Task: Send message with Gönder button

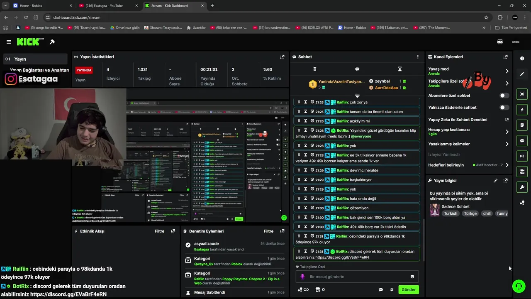Action: [x=408, y=290]
